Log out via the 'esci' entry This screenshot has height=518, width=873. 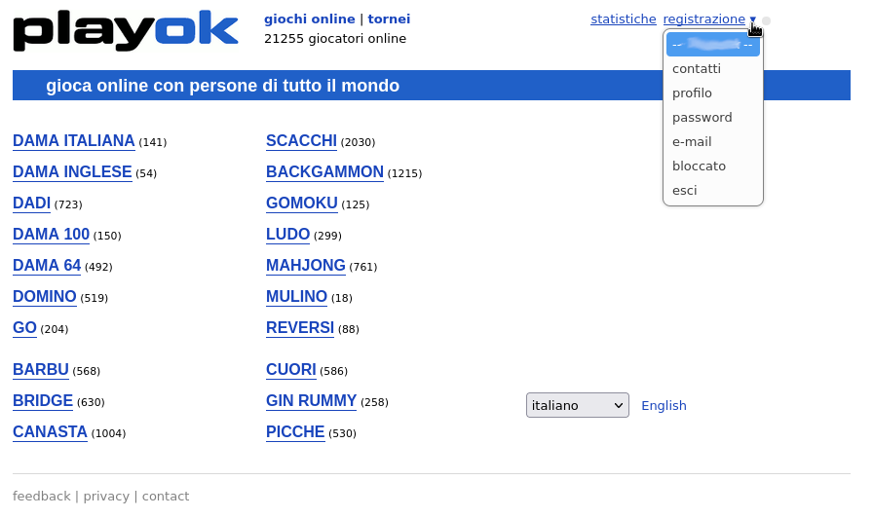click(x=684, y=191)
